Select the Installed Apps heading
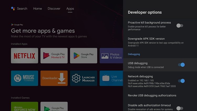Viewport: 197px width, 111px height. pos(19,44)
